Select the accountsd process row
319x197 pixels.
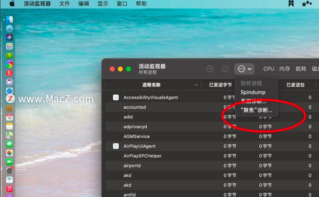coord(212,107)
